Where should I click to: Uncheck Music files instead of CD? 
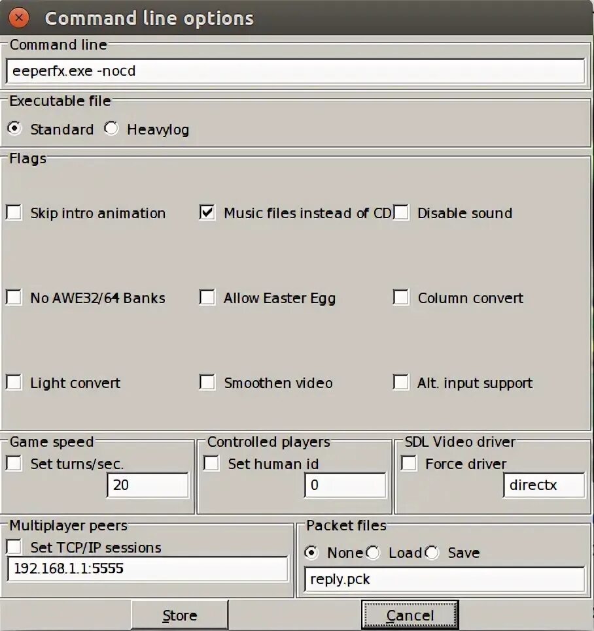207,212
